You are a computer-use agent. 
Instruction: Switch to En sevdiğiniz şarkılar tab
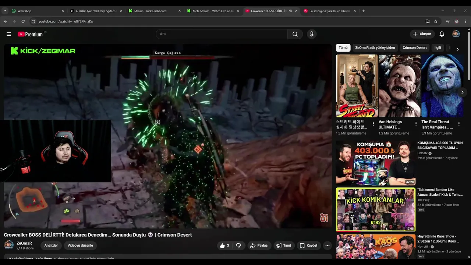330,11
